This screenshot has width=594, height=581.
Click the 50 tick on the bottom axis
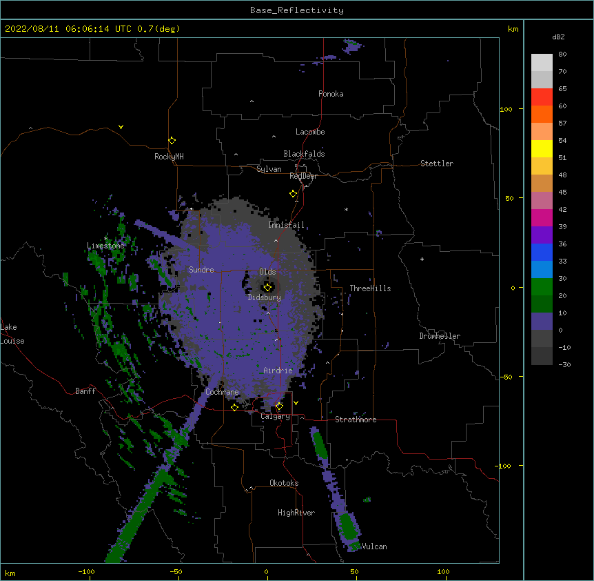coord(355,572)
